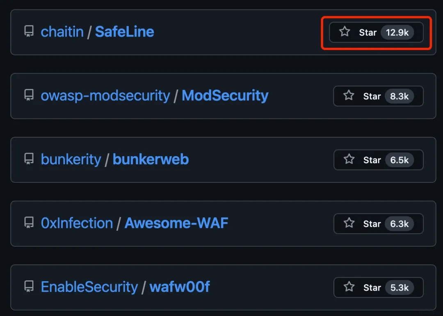This screenshot has height=316, width=443.
Task: Star the ModSecurity repository
Action: [x=378, y=96]
